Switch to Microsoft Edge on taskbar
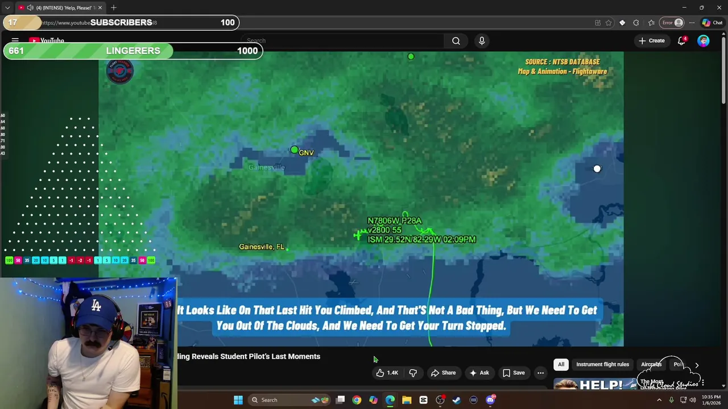Image resolution: width=728 pixels, height=409 pixels. (x=390, y=400)
